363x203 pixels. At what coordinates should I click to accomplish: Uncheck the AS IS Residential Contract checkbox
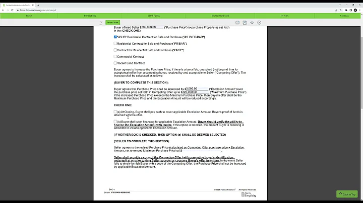coord(115,37)
